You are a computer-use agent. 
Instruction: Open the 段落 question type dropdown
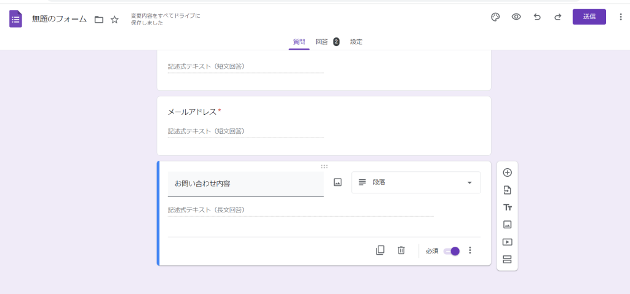coord(416,182)
